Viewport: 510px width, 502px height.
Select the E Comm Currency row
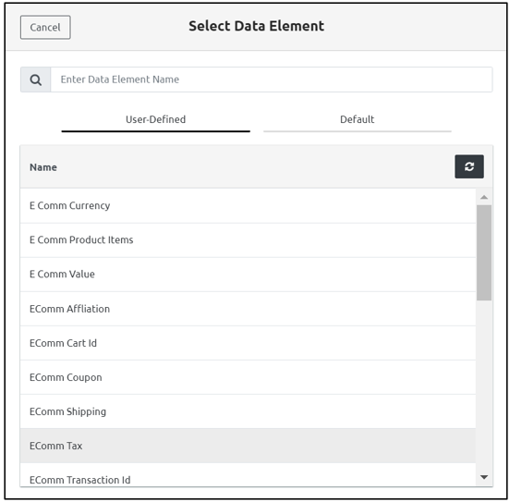[248, 206]
